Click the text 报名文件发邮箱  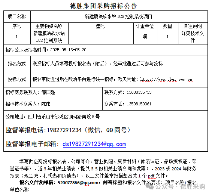pyautogui.click(x=36, y=183)
